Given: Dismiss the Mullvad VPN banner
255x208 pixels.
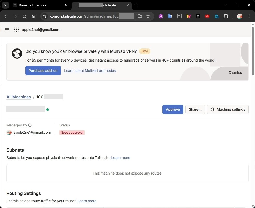Looking at the screenshot, I should 235,73.
